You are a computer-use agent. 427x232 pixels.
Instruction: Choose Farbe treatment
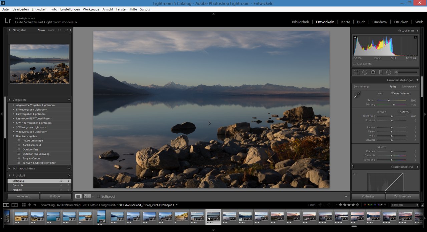(x=393, y=87)
